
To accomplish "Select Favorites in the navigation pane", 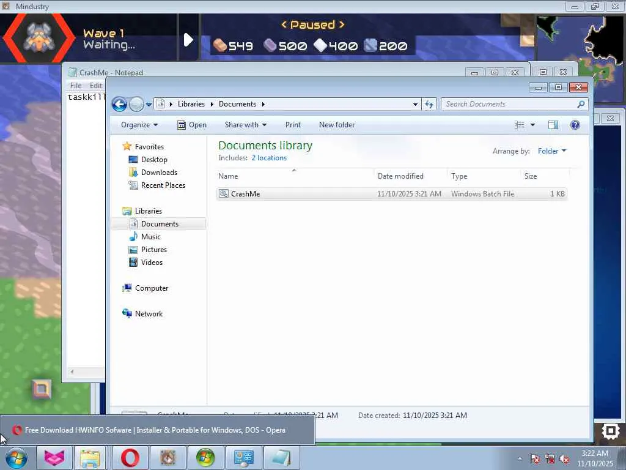I will [149, 147].
